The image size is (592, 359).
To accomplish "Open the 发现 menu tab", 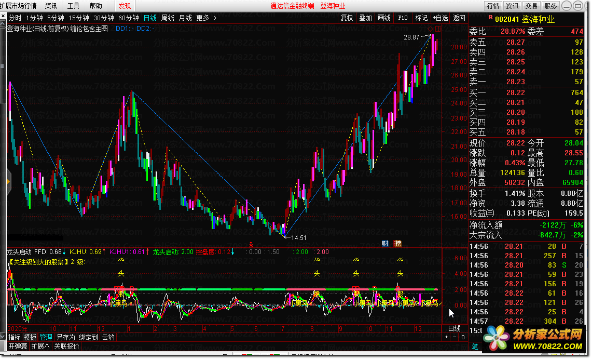I will pyautogui.click(x=125, y=6).
